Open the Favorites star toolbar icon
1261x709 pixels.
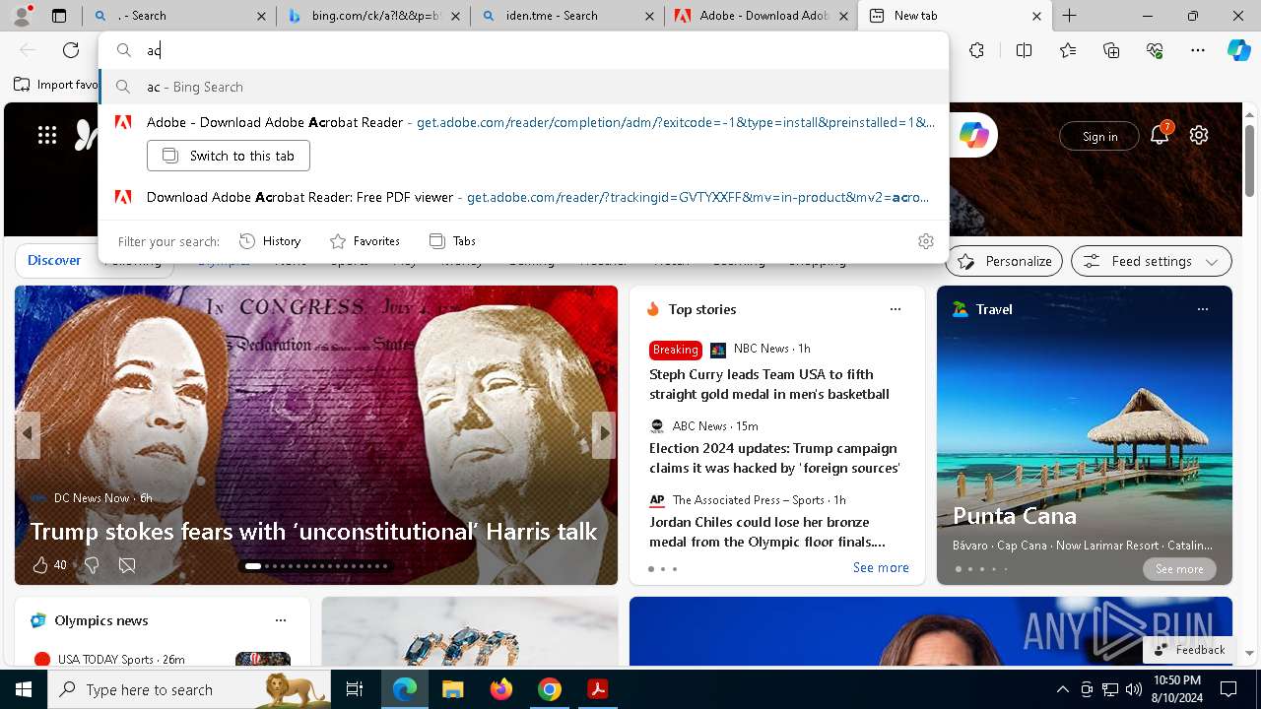click(1068, 50)
